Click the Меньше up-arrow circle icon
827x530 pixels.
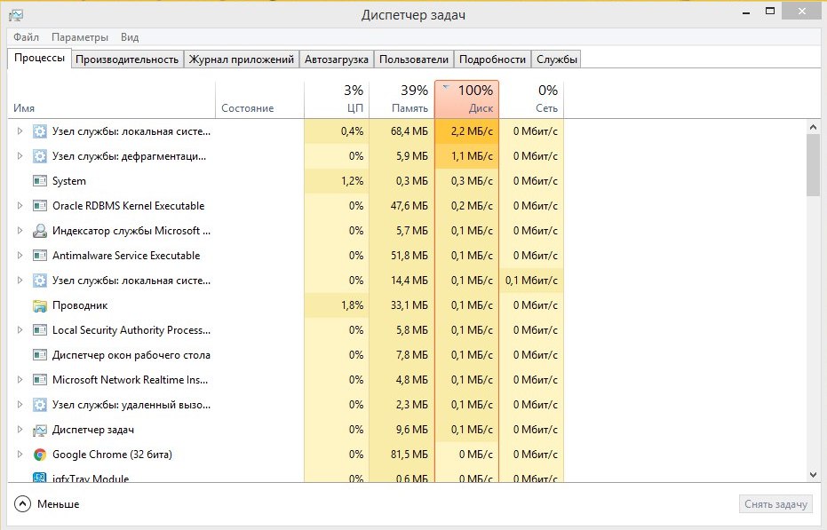click(22, 504)
